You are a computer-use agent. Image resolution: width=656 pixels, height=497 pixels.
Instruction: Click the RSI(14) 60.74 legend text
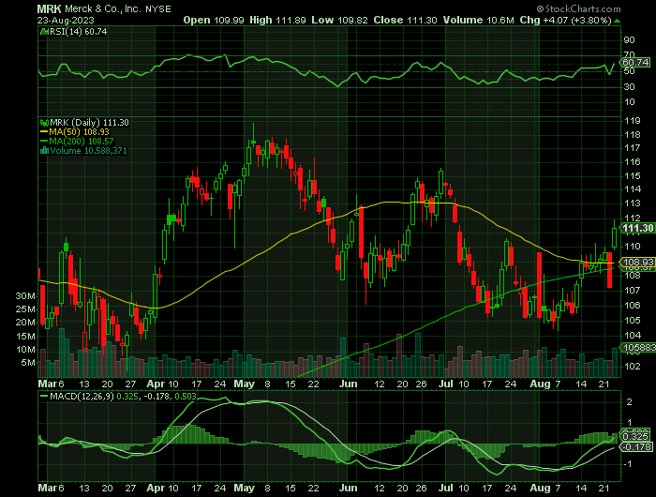[78, 31]
